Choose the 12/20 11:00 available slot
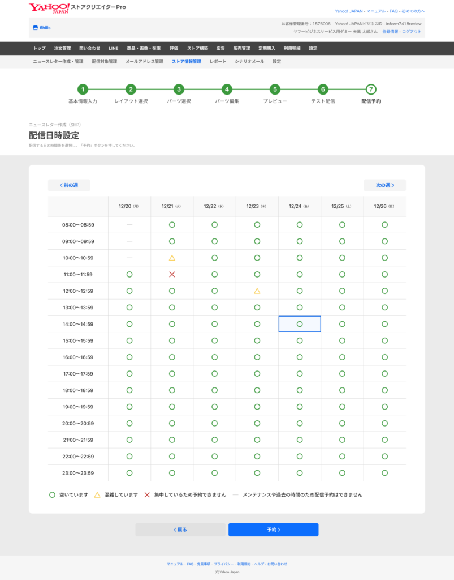 point(129,274)
